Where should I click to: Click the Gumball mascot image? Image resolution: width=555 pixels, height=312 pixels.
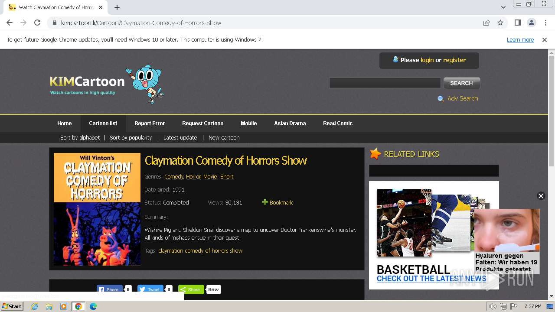coord(145,84)
